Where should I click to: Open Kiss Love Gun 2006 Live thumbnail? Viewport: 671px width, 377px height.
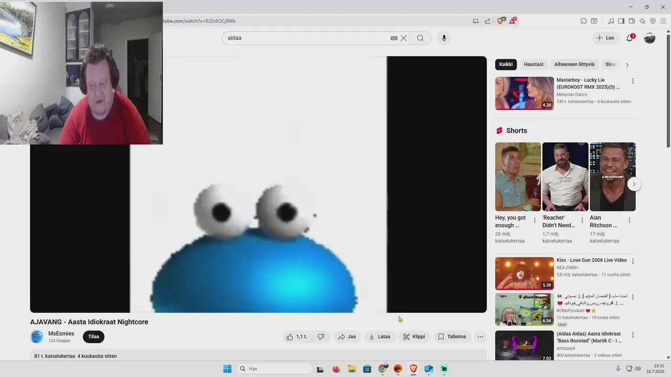(524, 273)
